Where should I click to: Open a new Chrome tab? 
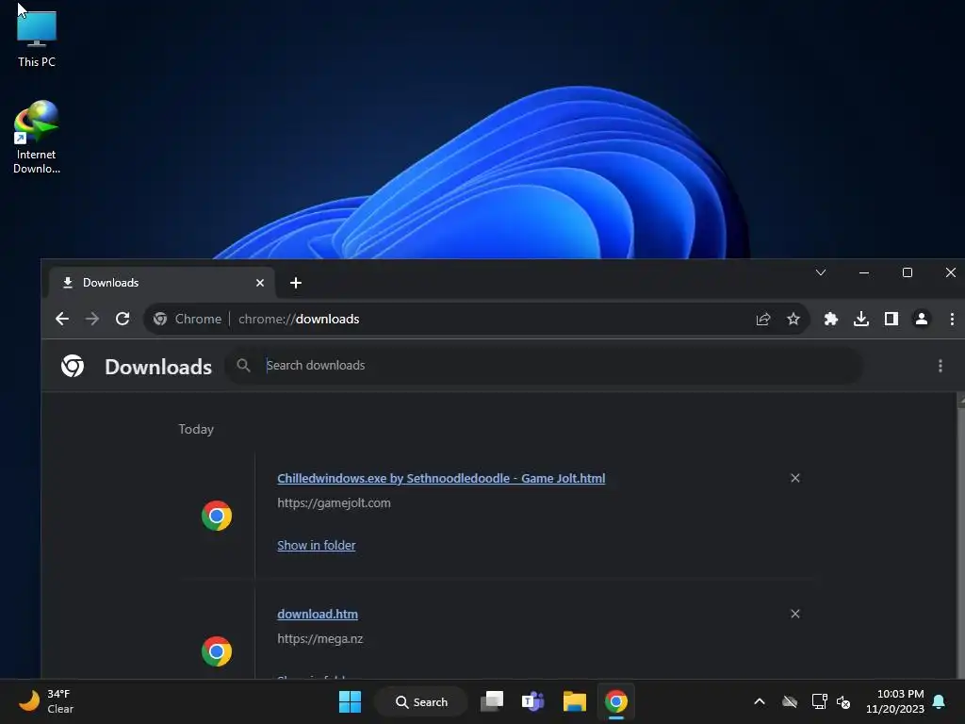[x=295, y=283]
